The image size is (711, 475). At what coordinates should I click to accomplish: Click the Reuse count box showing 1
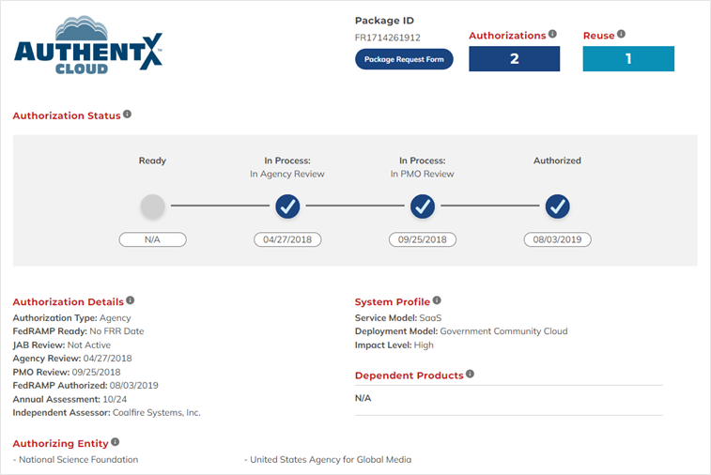pos(628,59)
